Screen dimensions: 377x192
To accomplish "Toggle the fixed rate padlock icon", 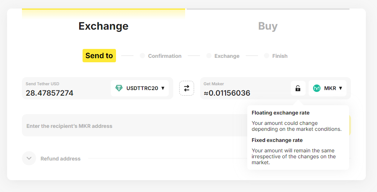I will click(x=298, y=88).
